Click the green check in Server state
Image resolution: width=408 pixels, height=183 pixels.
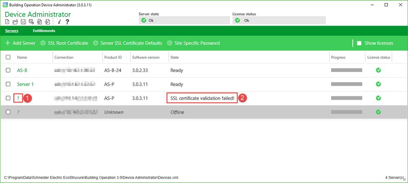[x=144, y=20]
